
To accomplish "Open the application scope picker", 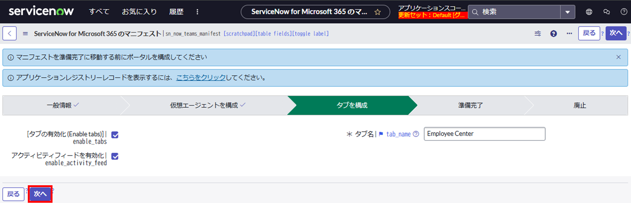I will 432,8.
